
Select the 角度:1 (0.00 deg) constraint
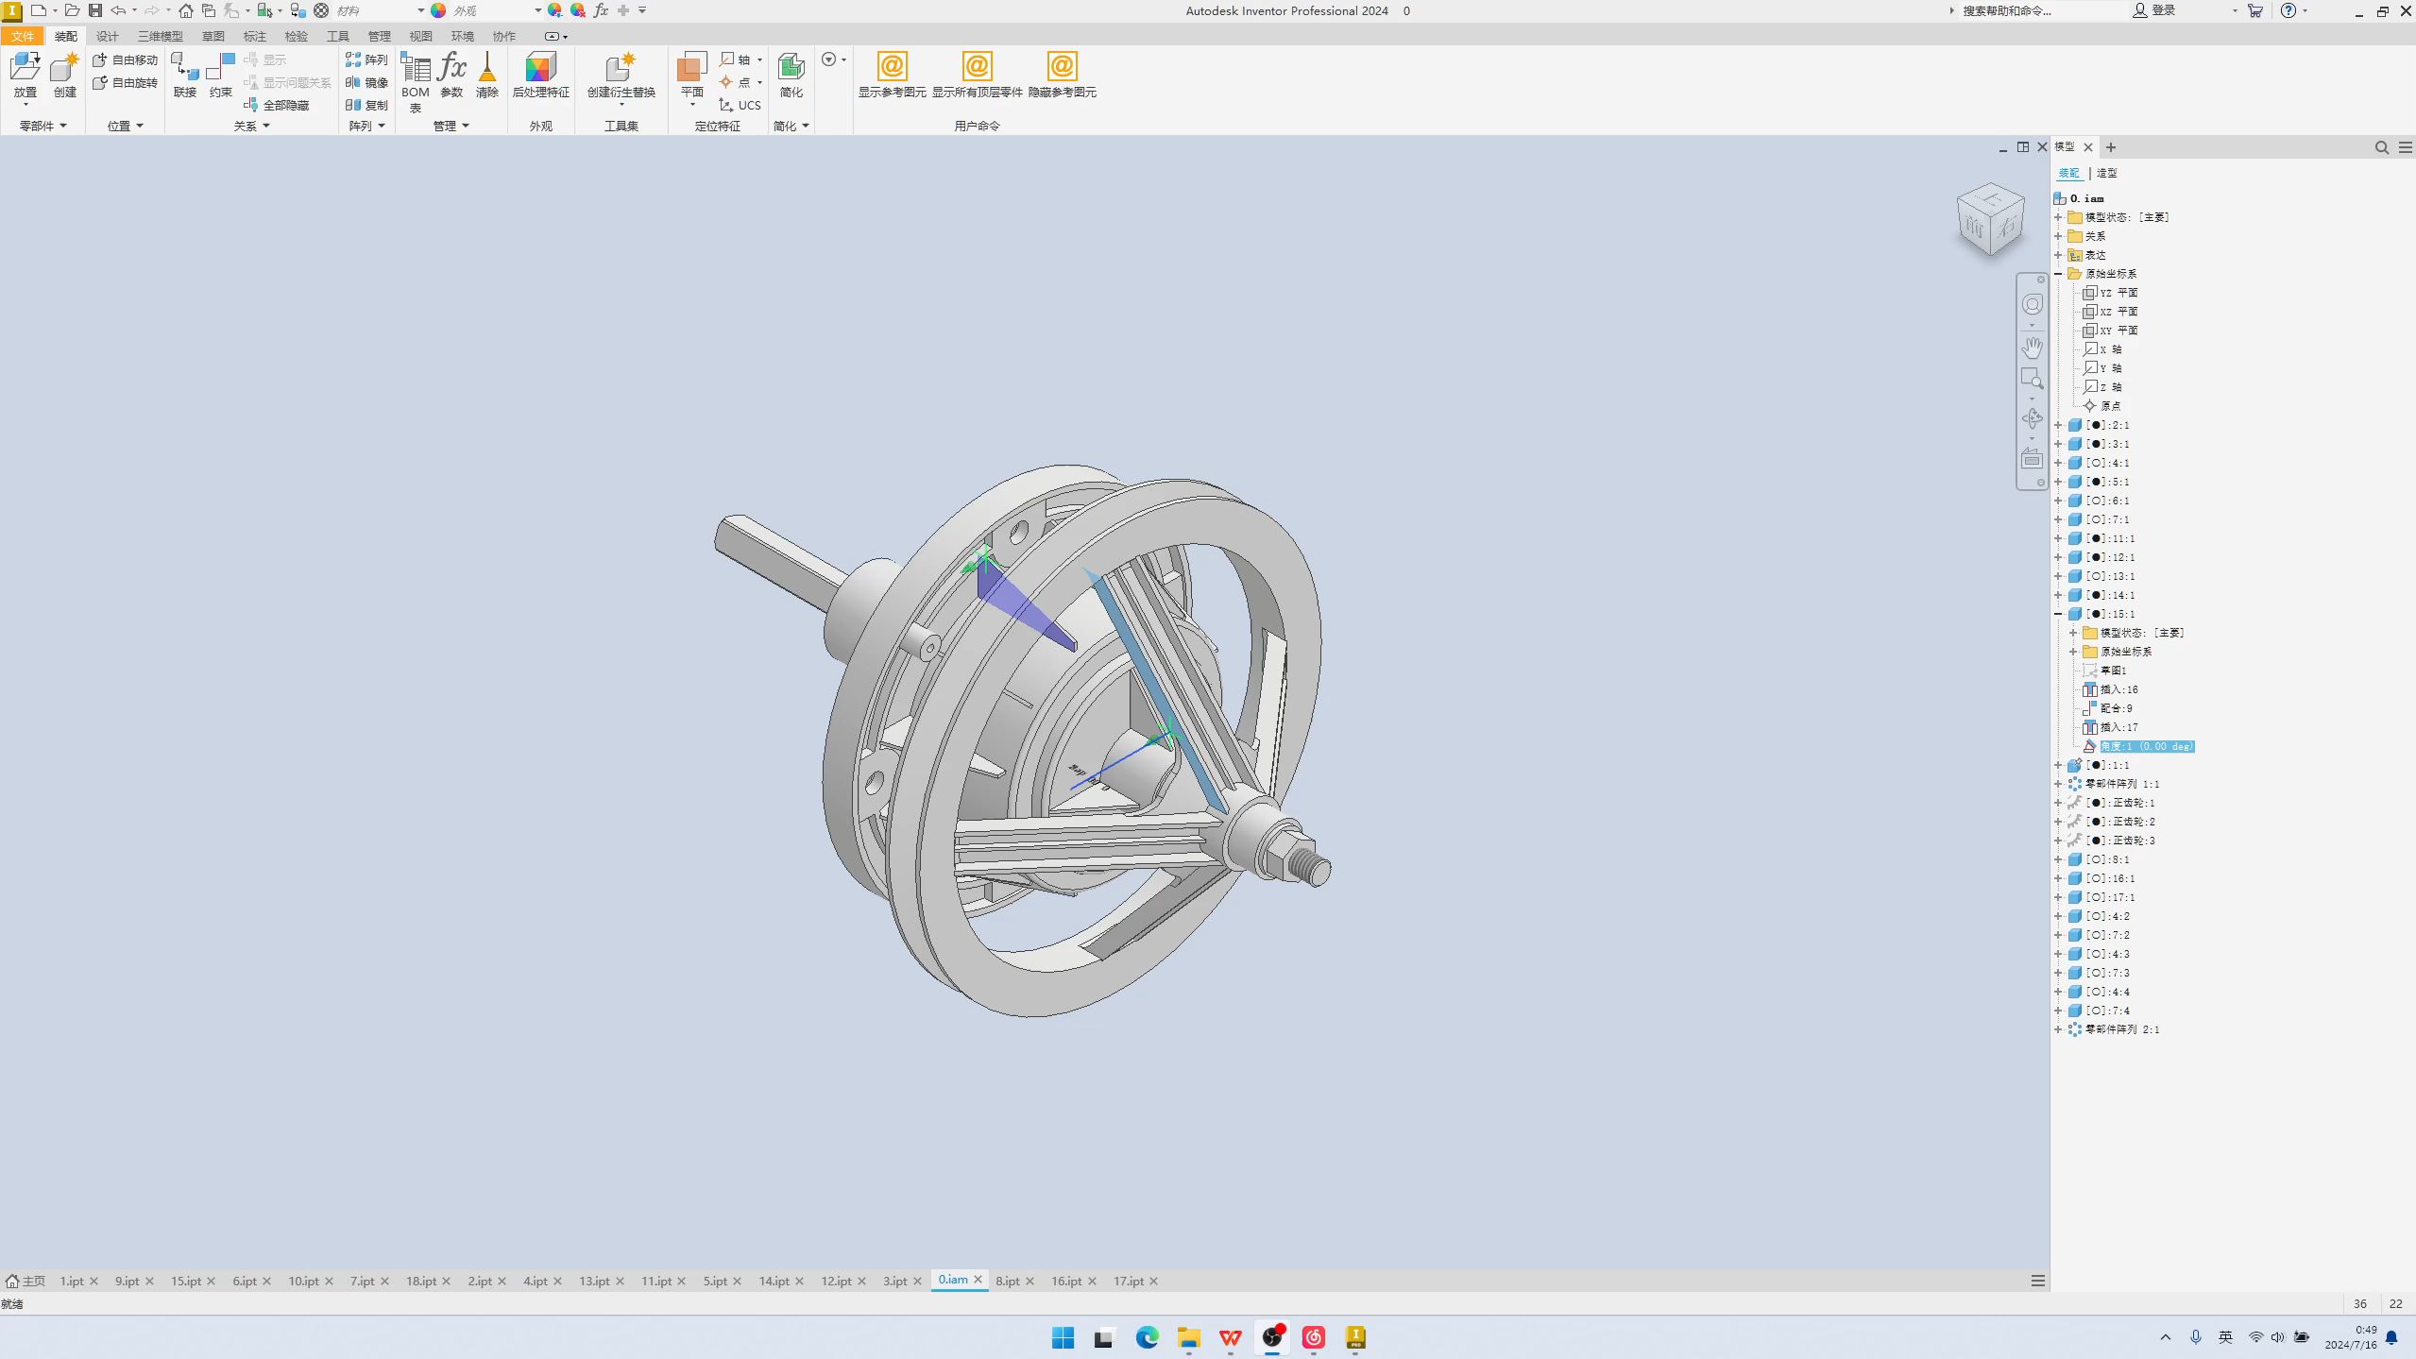pos(2146,746)
